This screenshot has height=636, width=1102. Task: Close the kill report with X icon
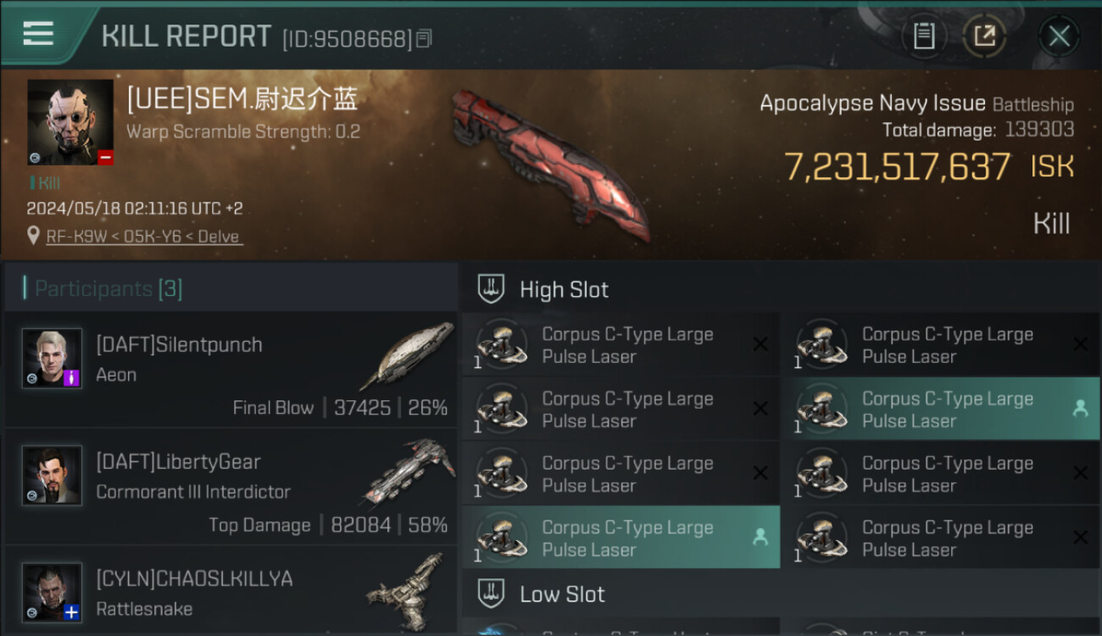coord(1059,36)
